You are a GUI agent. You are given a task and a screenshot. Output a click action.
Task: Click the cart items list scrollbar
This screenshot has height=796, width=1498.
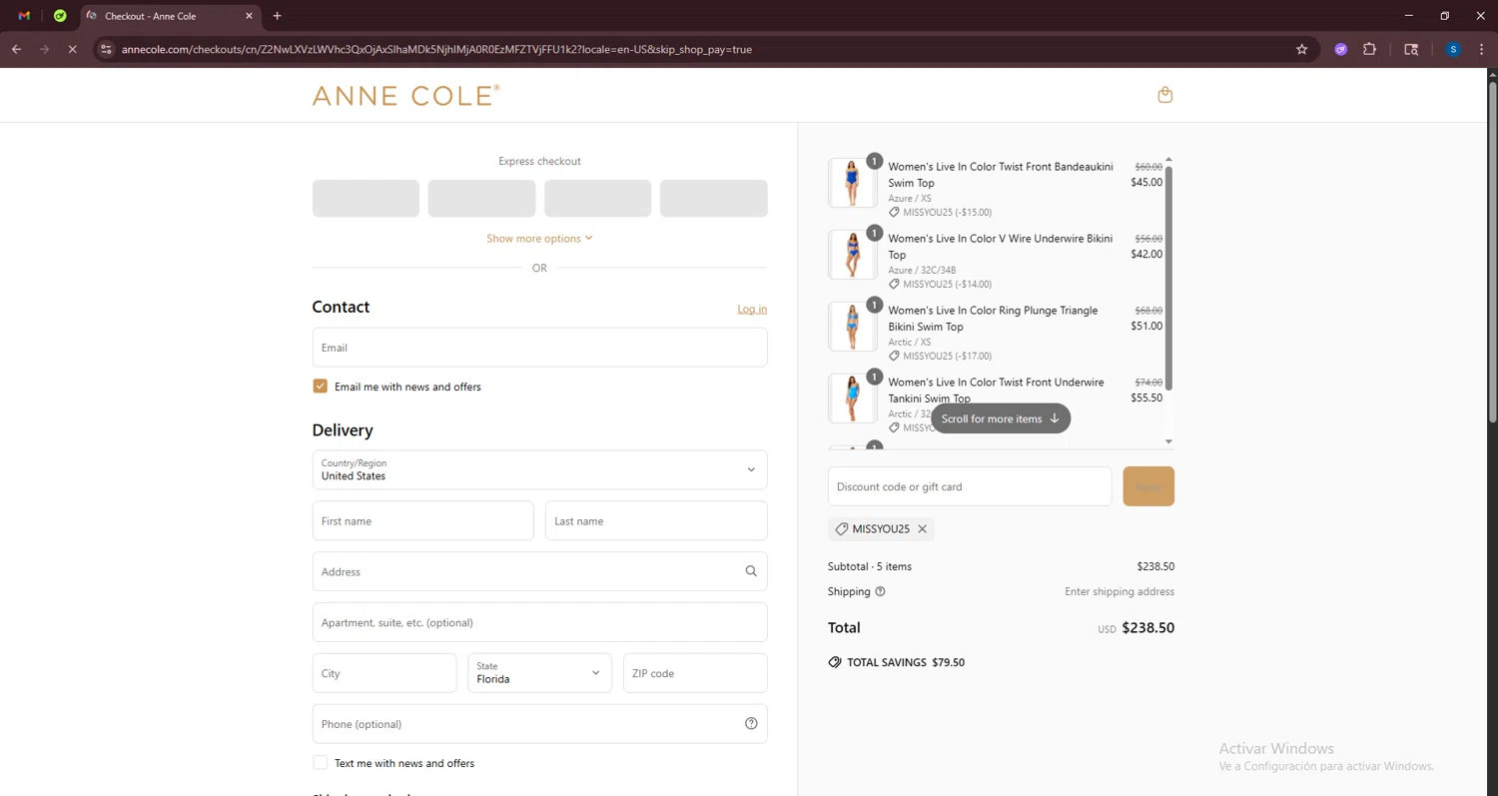coord(1168,278)
